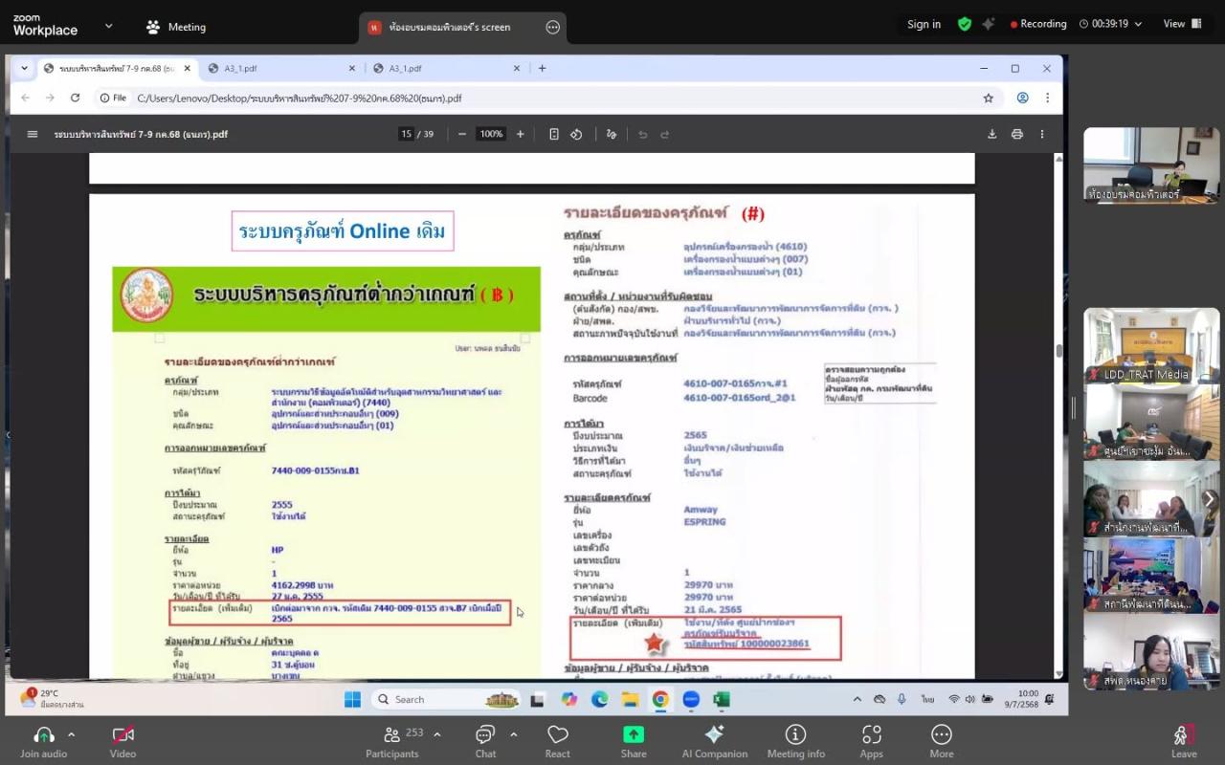
Task: Expand the Zoom Workplace dropdown chevron
Action: [108, 26]
